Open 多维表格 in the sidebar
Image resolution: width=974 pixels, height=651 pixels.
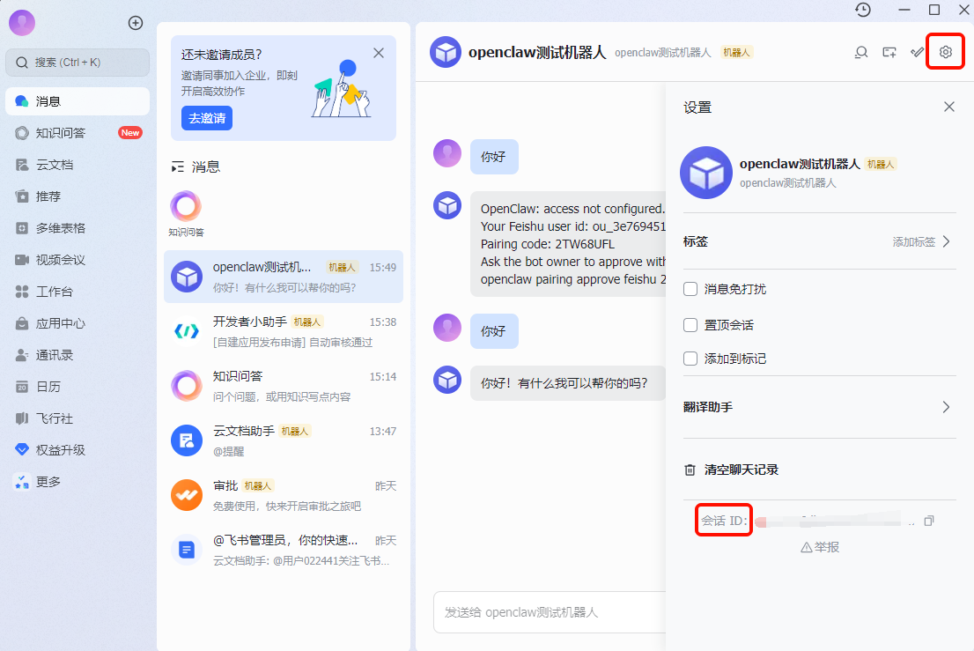(x=77, y=228)
